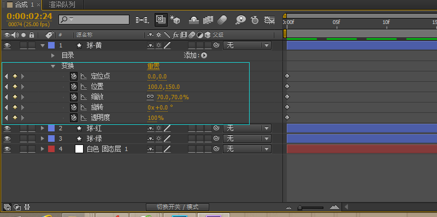Click the layer search field
Viewport: 437px width, 217px height.
(x=94, y=20)
